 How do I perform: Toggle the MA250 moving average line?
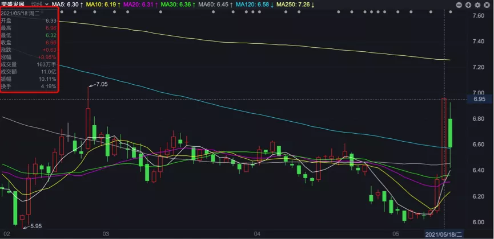click(x=295, y=4)
